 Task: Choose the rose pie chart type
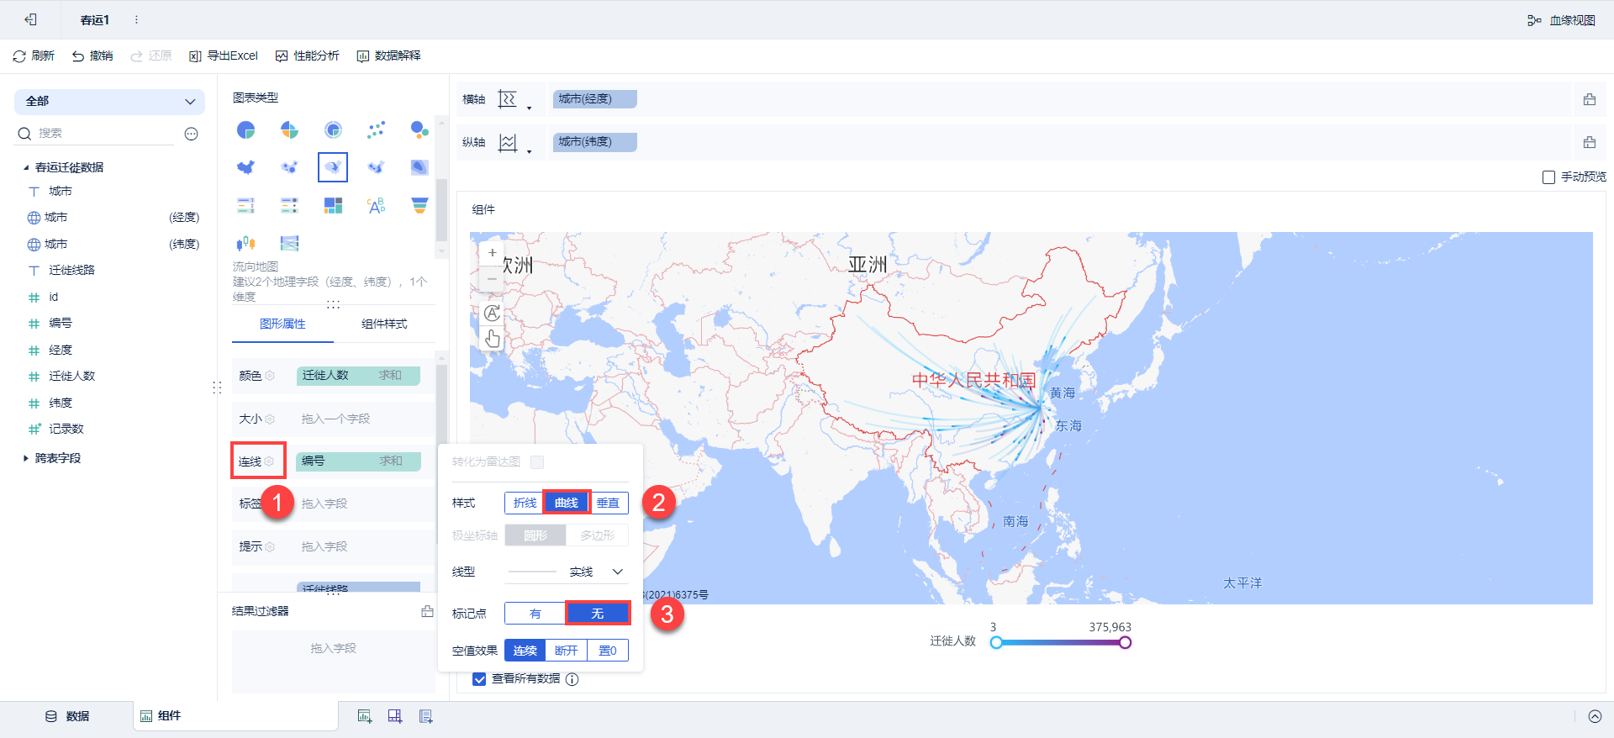(289, 129)
